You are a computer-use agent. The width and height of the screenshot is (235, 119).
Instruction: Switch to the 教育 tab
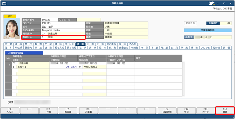pos(9,44)
